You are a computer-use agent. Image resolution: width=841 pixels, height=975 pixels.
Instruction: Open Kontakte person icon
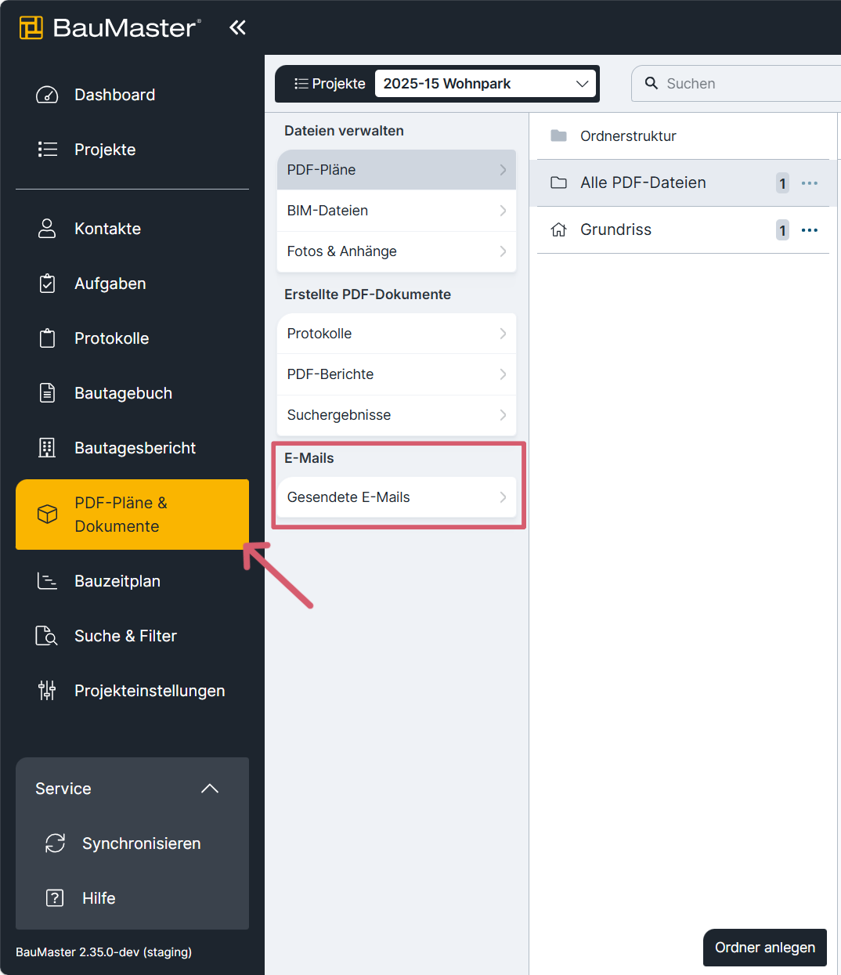[47, 229]
